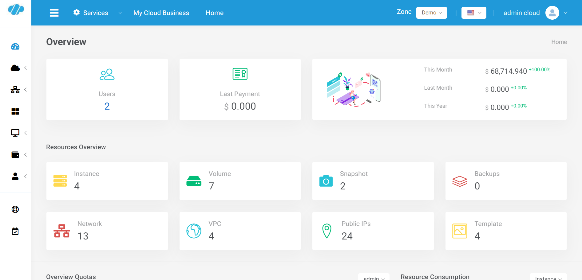This screenshot has width=582, height=280.
Task: Expand the user account sidebar chevron
Action: [26, 176]
